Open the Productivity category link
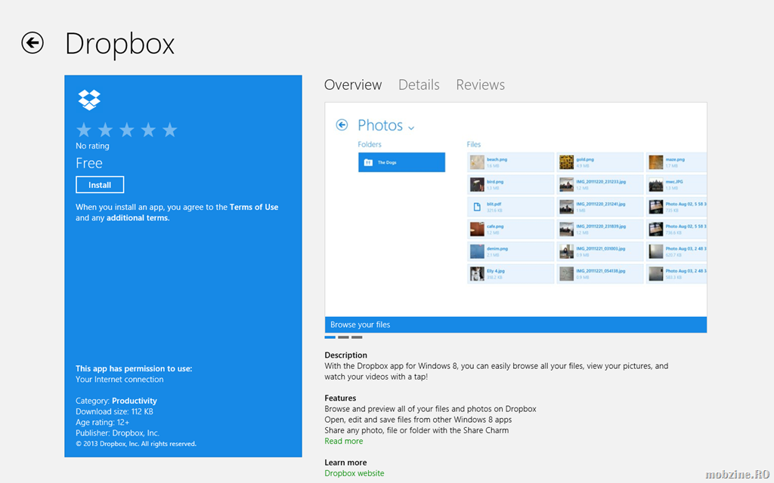Viewport: 774px width, 483px height. pos(135,401)
